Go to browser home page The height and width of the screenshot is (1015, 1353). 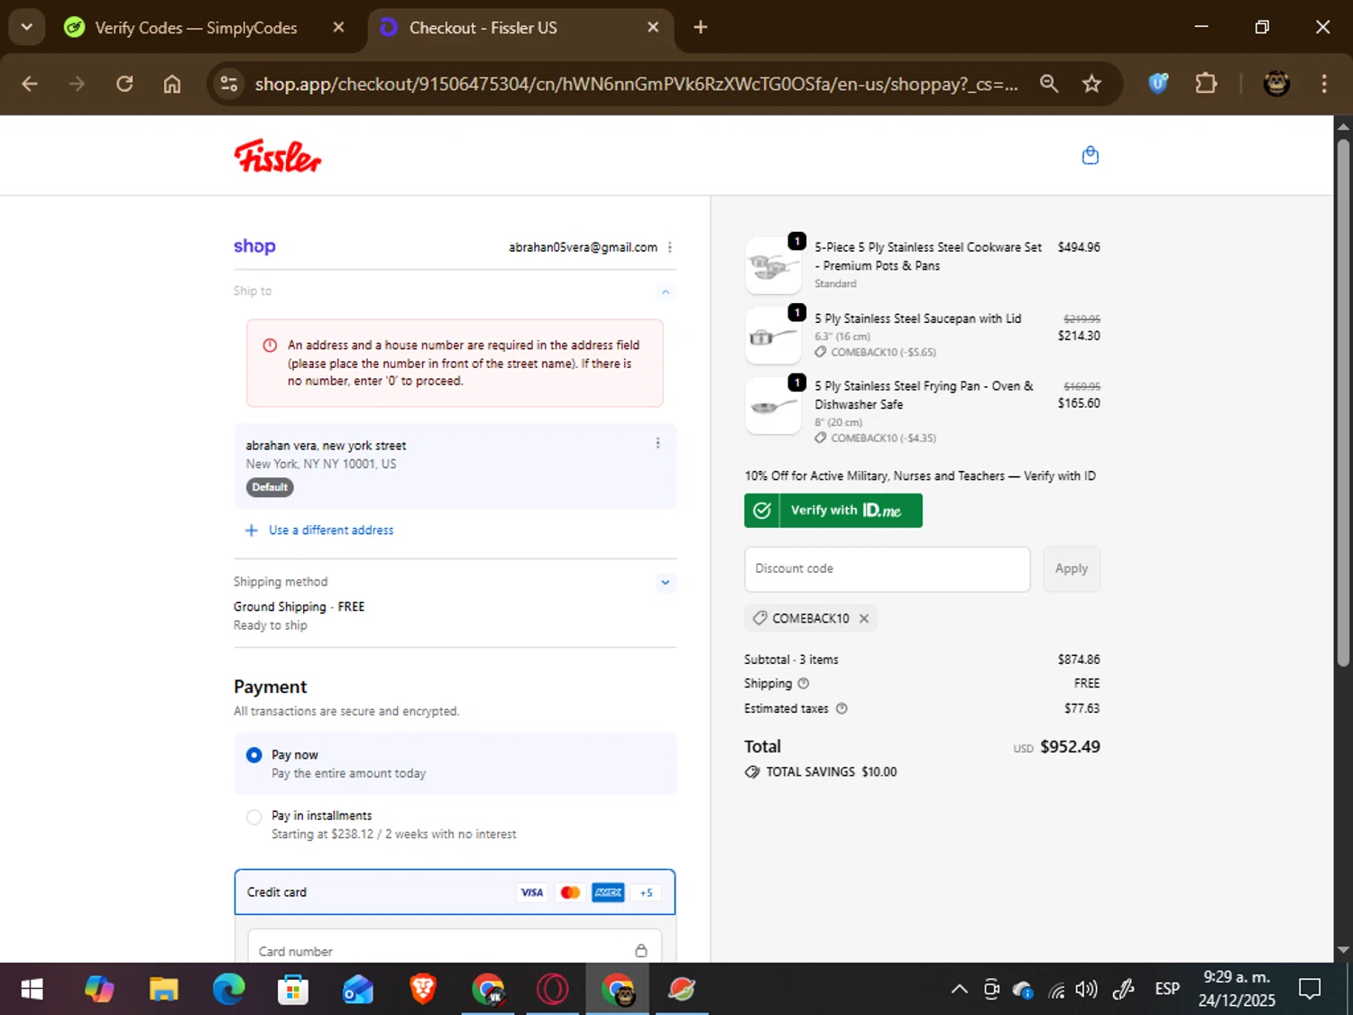pyautogui.click(x=172, y=84)
